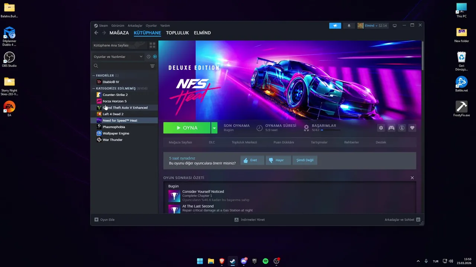This screenshot has height=267, width=476.
Task: Open the Oyunlar menu
Action: pos(151,26)
